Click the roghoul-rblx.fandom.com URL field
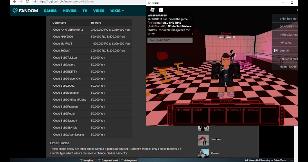308x162 pixels. click(x=66, y=2)
